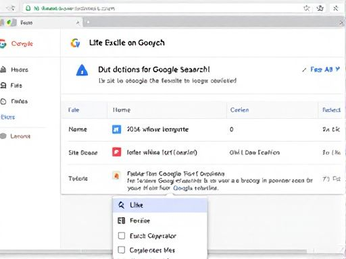Click blue icon in Name row
Image resolution: width=346 pixels, height=259 pixels.
coord(117,129)
